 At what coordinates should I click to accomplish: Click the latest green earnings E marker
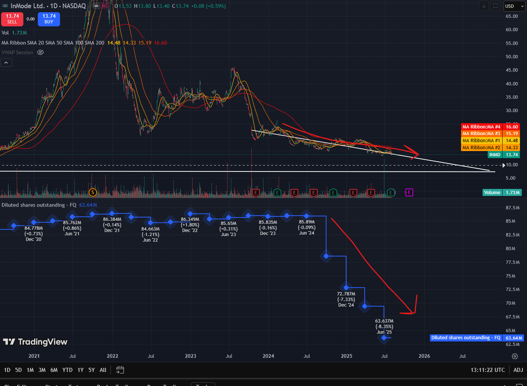[391, 192]
